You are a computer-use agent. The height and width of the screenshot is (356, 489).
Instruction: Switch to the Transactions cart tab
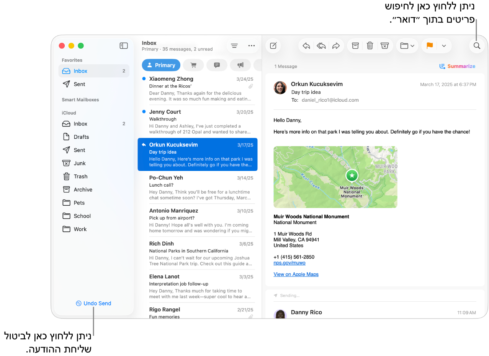pyautogui.click(x=193, y=65)
